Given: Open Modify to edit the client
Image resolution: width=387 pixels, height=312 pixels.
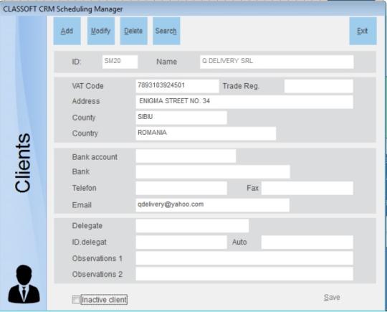Looking at the screenshot, I should coord(101,31).
